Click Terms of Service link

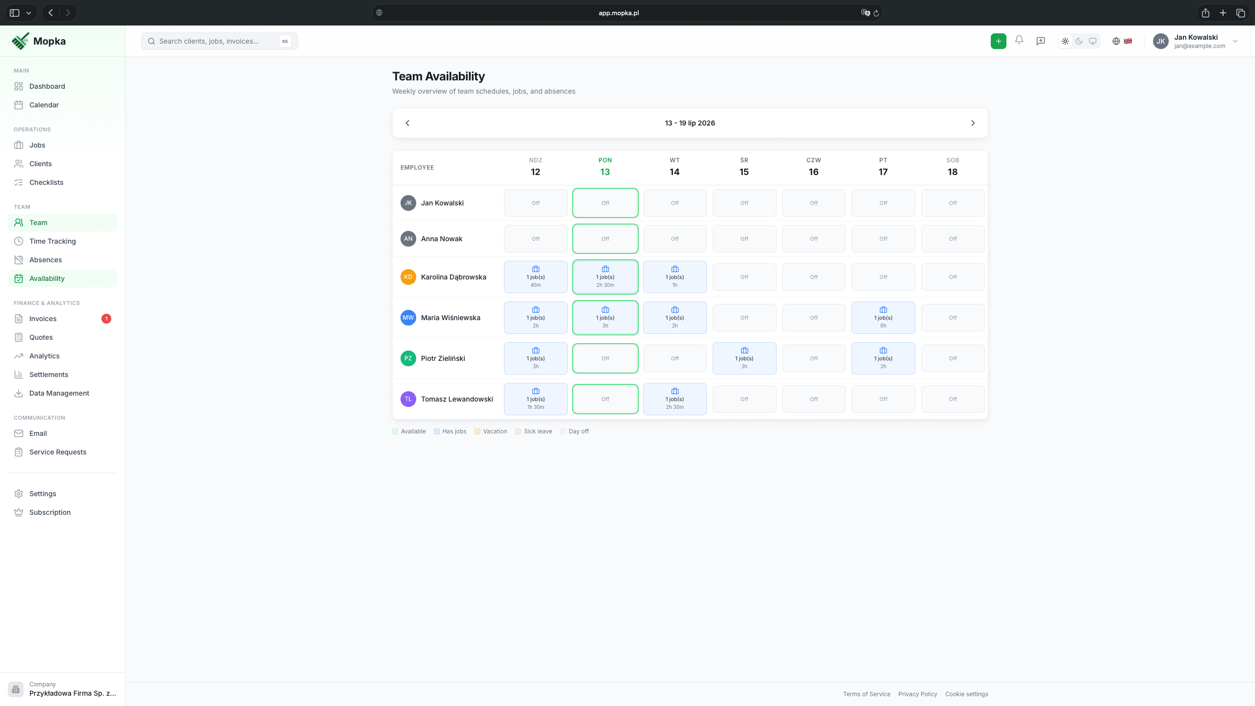(866, 694)
